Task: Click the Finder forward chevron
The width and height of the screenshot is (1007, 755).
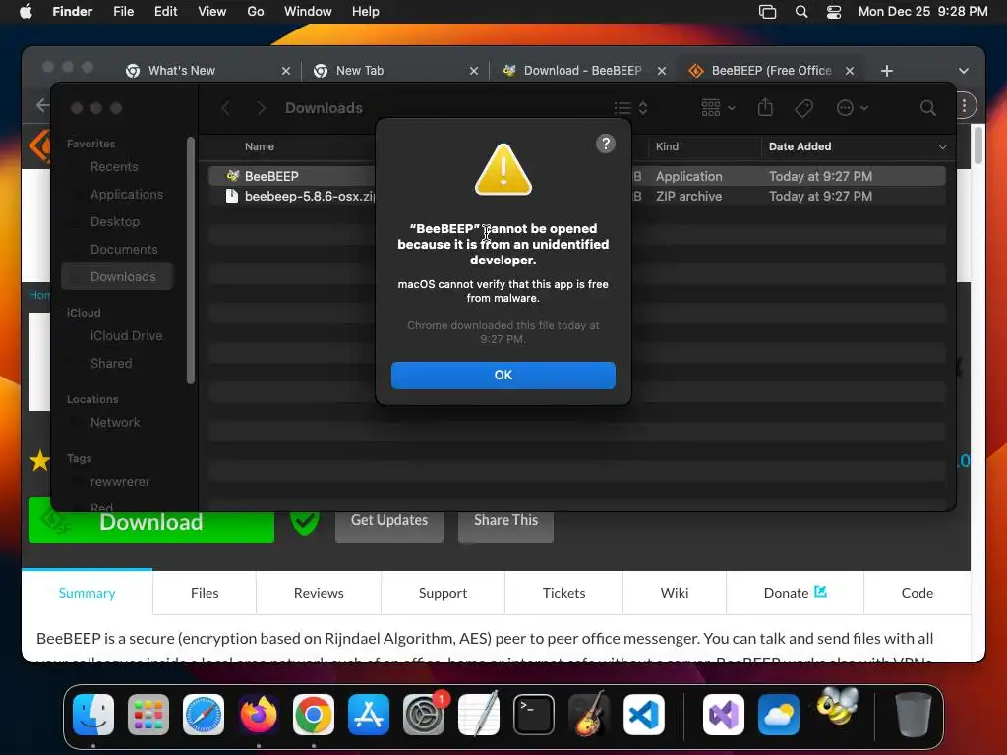Action: click(x=261, y=108)
